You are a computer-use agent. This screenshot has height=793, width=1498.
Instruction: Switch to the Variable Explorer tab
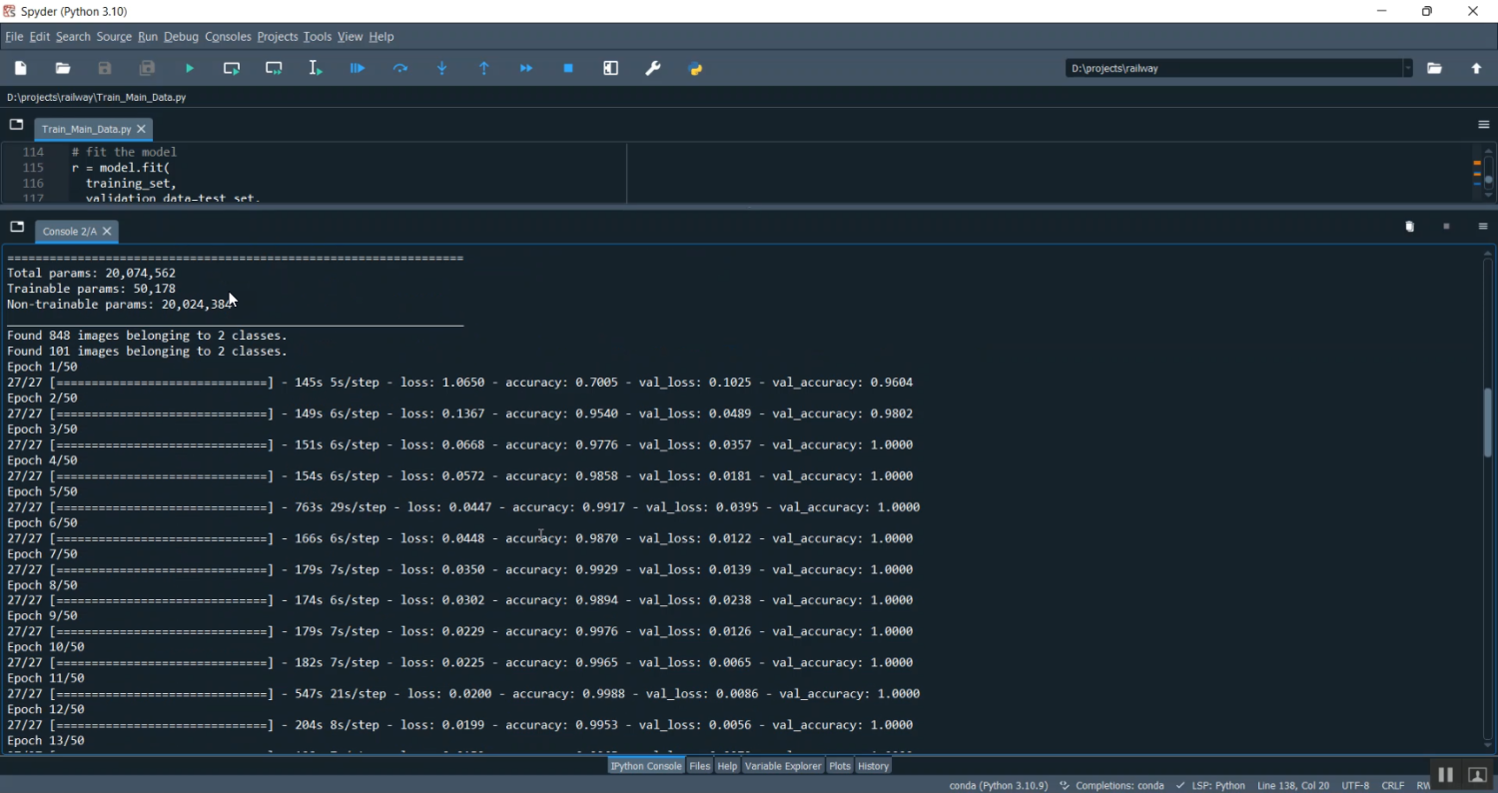click(782, 766)
